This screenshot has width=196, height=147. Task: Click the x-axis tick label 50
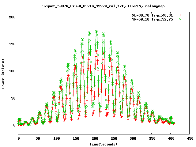[38, 138]
